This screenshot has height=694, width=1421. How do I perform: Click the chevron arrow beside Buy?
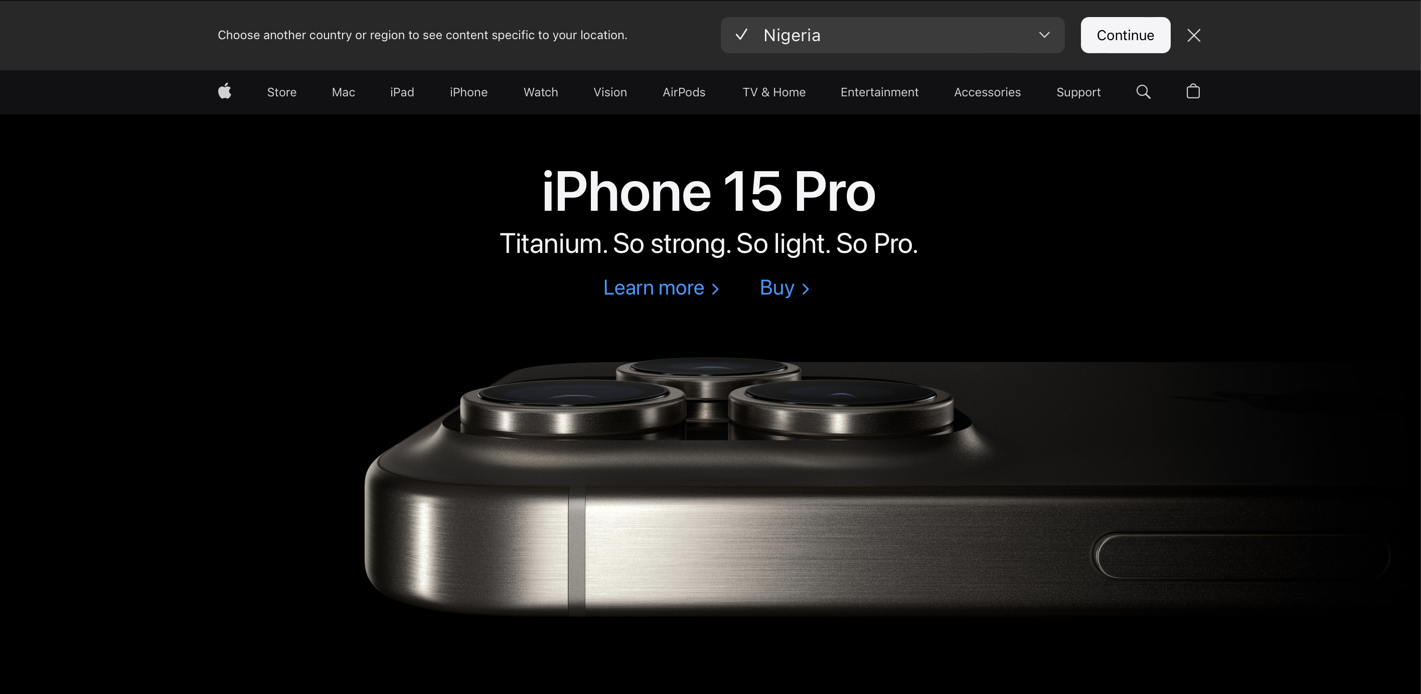pos(806,289)
